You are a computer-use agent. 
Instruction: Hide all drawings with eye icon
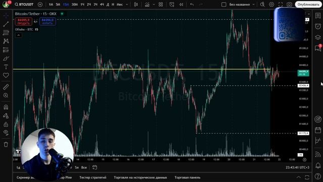6,132
